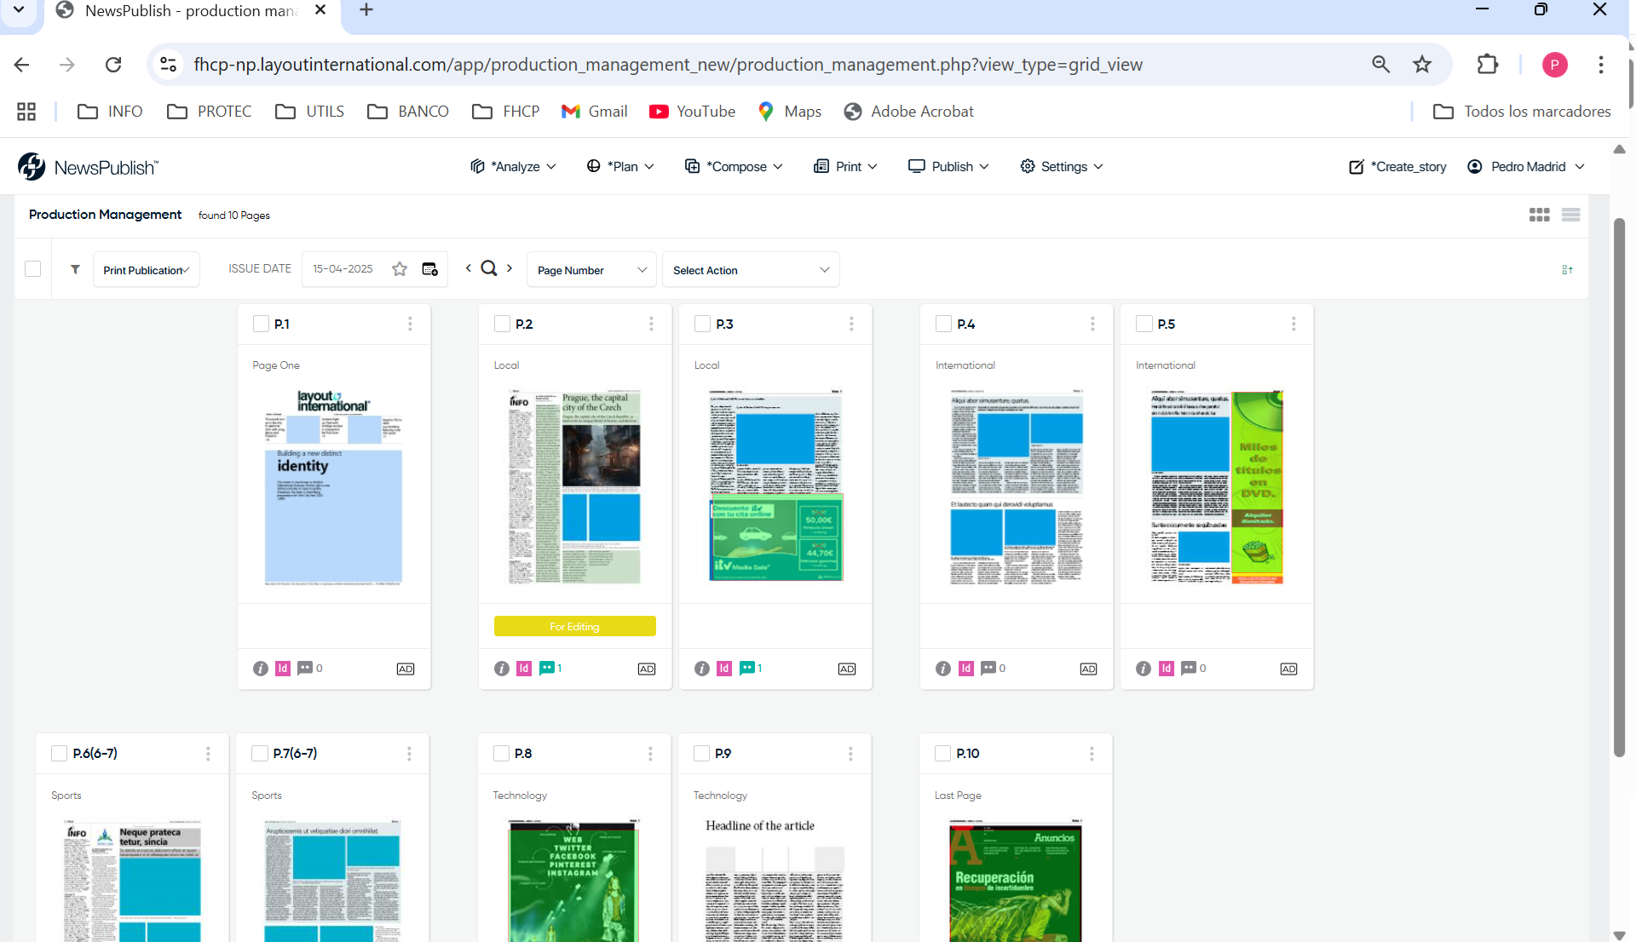Open the *Analyze menu
The image size is (1636, 942).
[513, 167]
